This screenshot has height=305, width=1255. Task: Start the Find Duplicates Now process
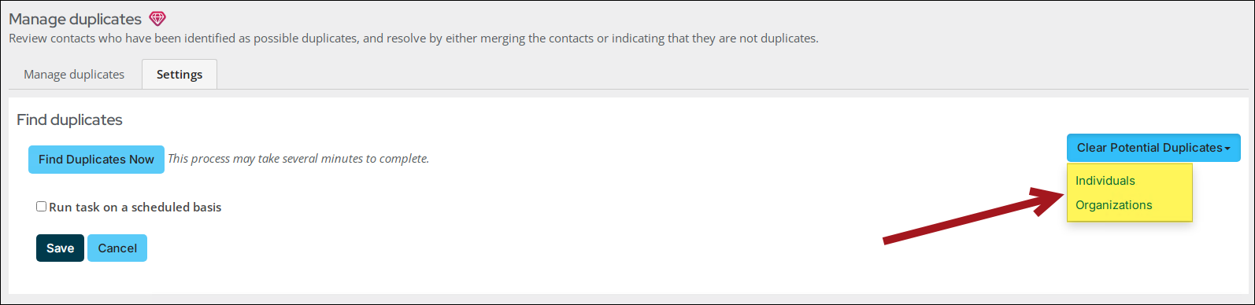(x=96, y=160)
